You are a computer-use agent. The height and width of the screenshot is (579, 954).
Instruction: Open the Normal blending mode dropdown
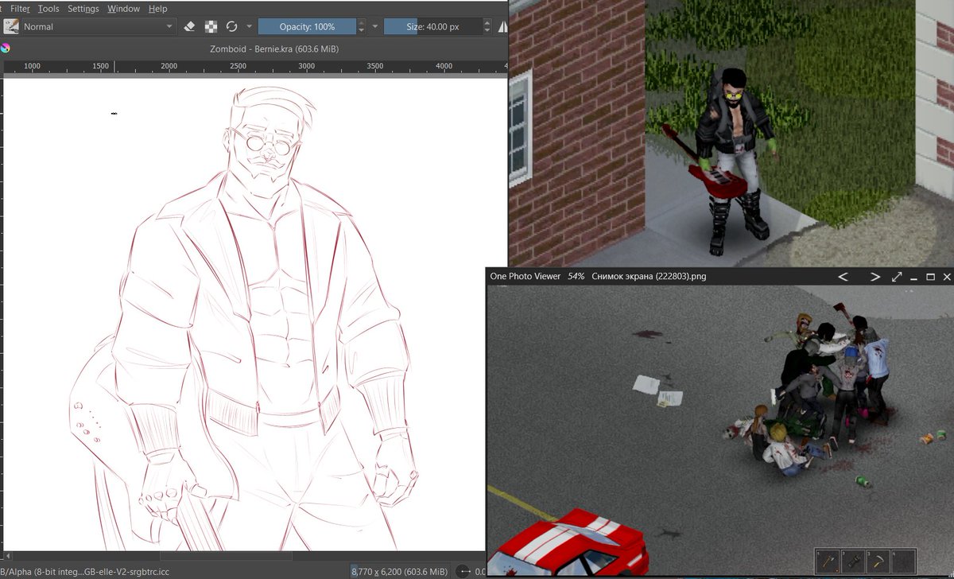point(98,26)
